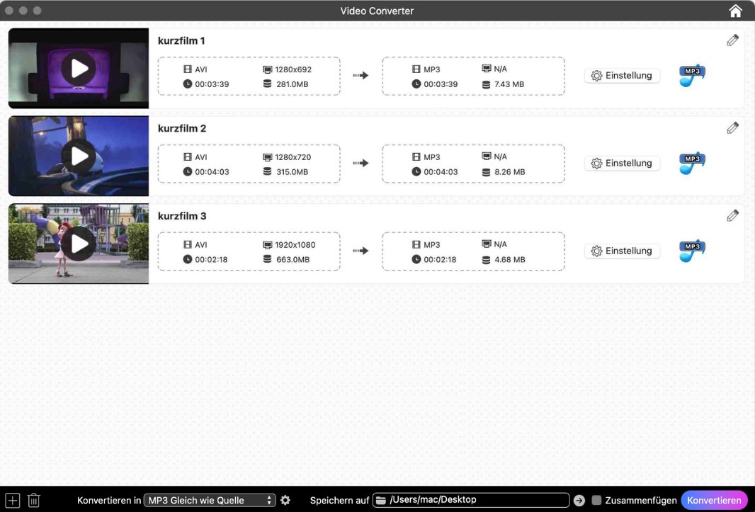Click the pencil edit icon for kurzfilm 3
The width and height of the screenshot is (755, 512).
coord(732,215)
